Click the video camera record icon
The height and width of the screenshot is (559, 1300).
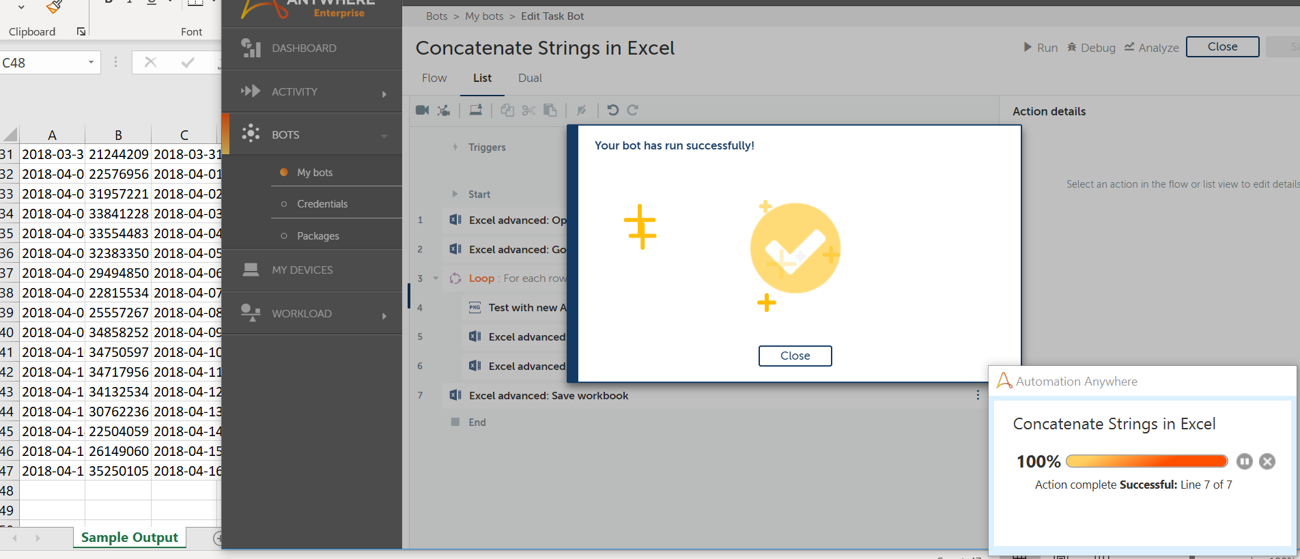[423, 110]
